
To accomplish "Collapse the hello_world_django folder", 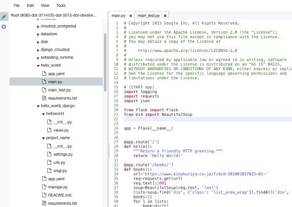I will click(38, 106).
